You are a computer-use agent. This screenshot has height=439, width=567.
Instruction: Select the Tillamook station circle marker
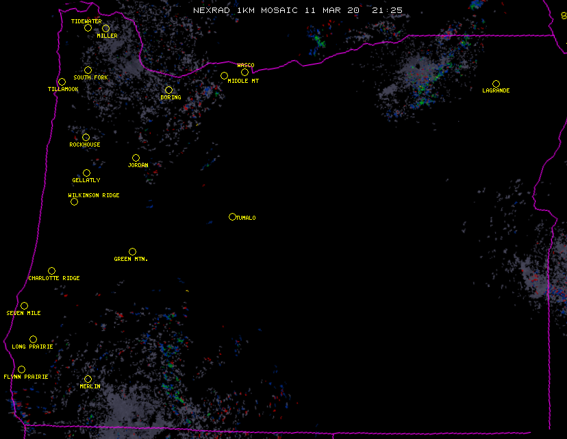[62, 82]
